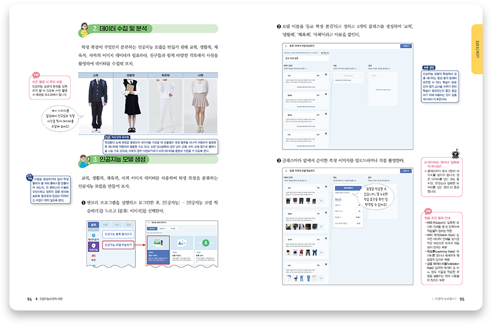This screenshot has height=325, width=492.
Task: Click heading '2. 데이터 수집 및 분석'
Action: pyautogui.click(x=120, y=29)
